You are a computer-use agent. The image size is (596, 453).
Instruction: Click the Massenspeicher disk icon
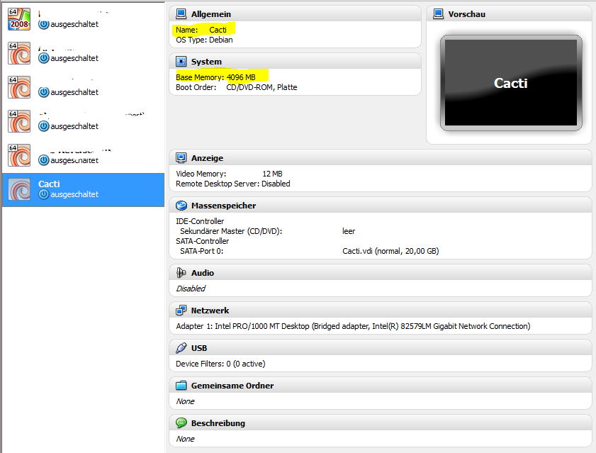(181, 206)
